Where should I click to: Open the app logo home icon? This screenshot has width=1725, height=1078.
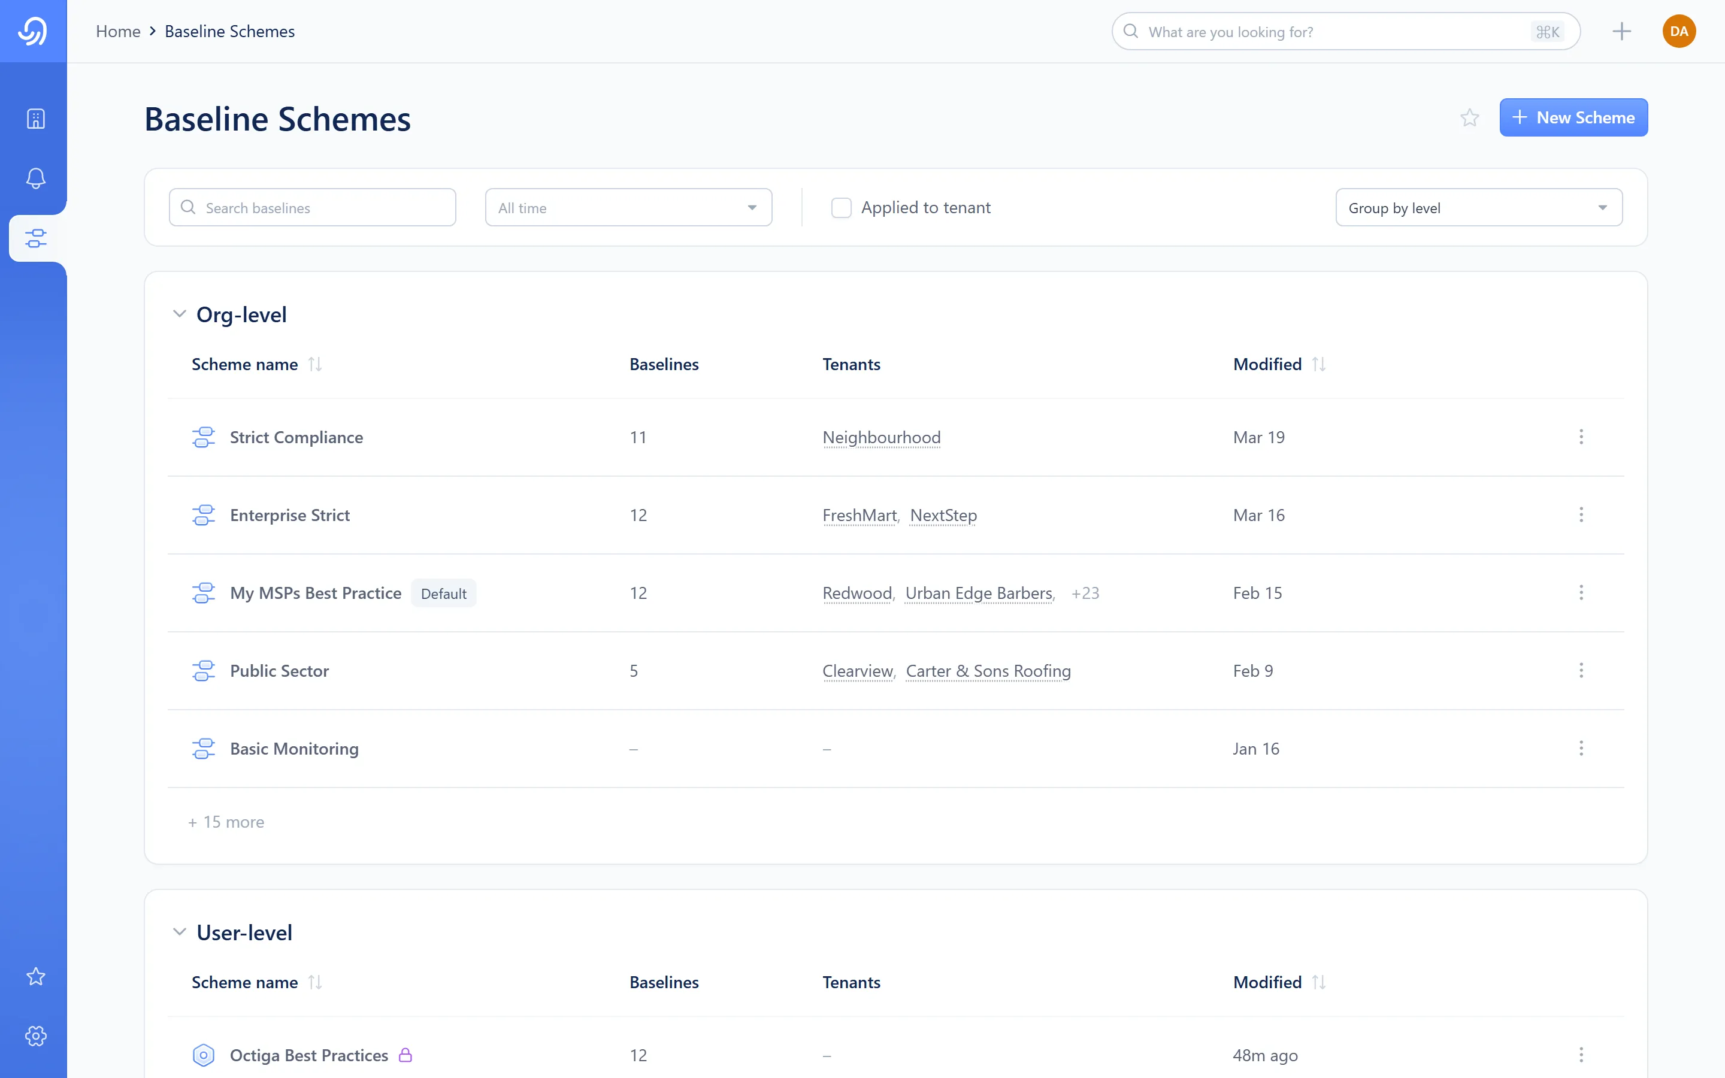(x=33, y=31)
